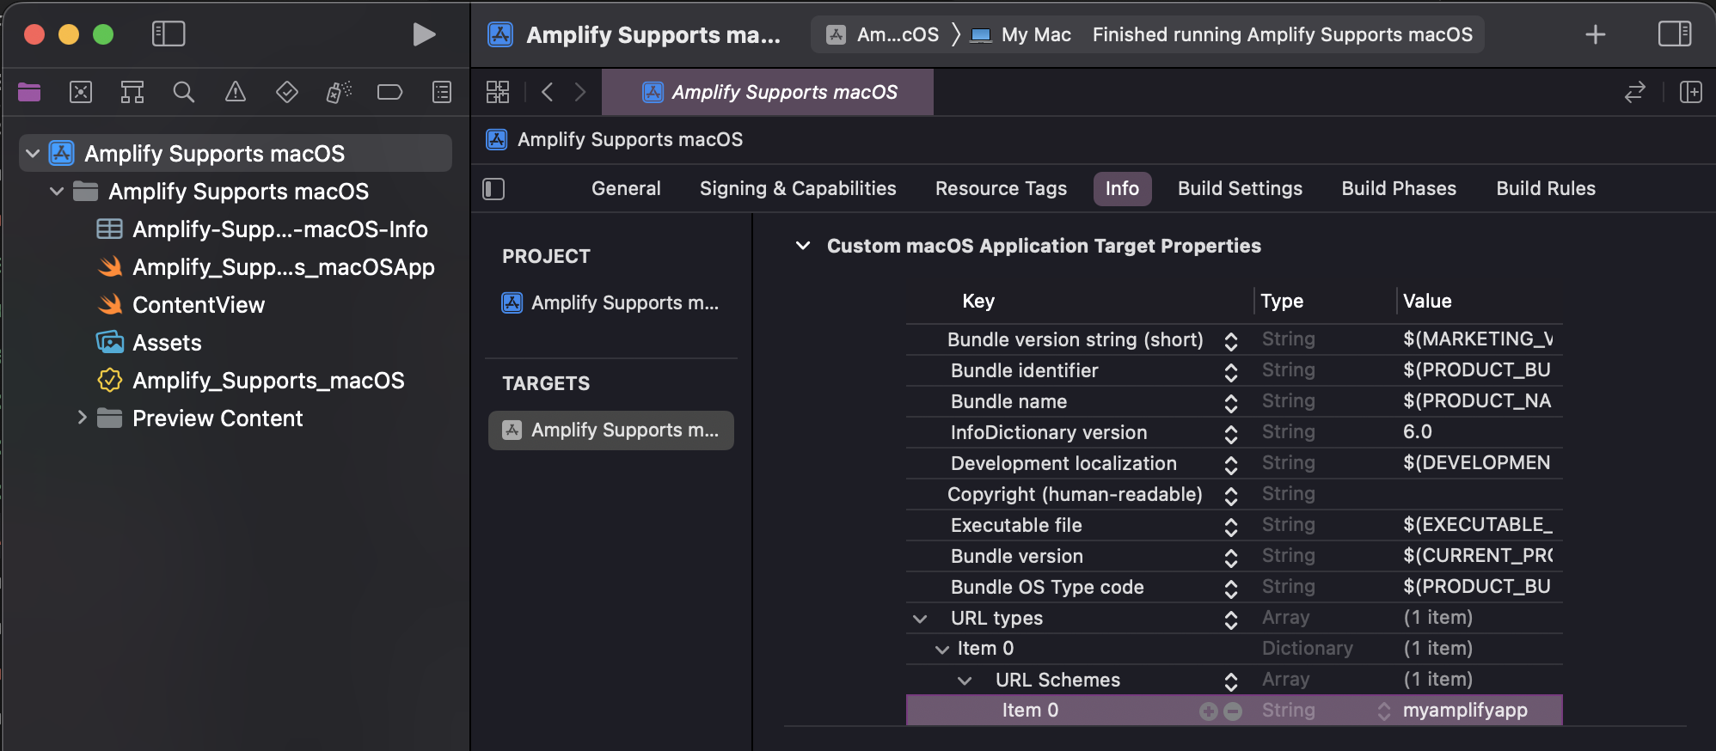Image resolution: width=1716 pixels, height=751 pixels.
Task: Toggle the right inspector panel
Action: pyautogui.click(x=1674, y=34)
